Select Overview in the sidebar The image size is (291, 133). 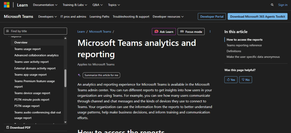37,42
